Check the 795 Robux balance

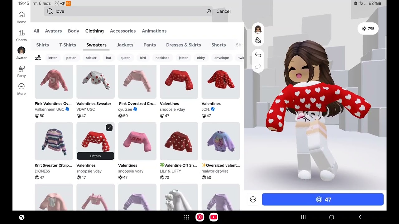(x=368, y=29)
